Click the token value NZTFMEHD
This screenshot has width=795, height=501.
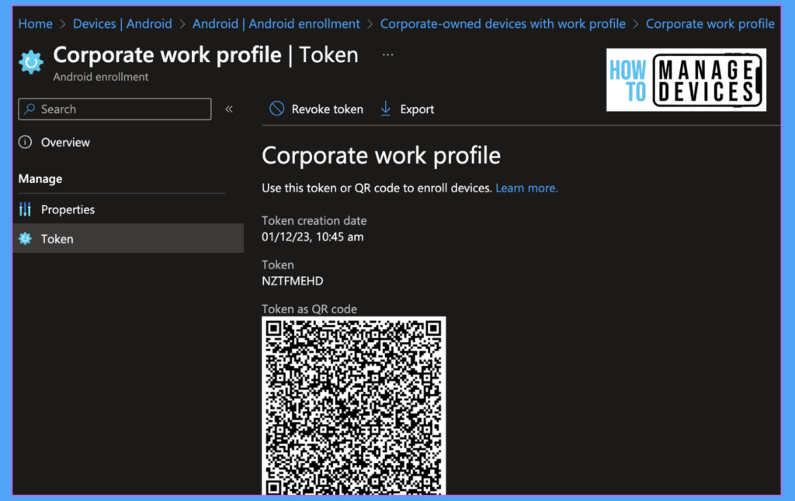point(293,282)
